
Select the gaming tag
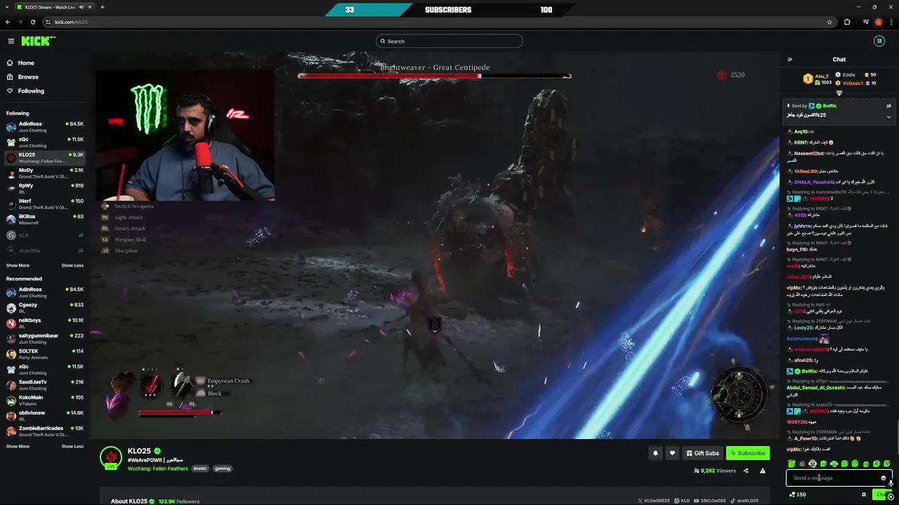tap(223, 469)
